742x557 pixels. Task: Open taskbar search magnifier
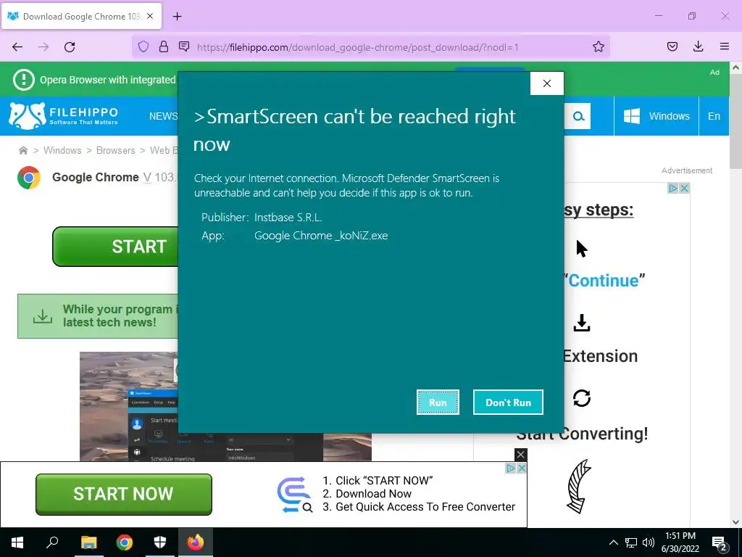coord(52,542)
